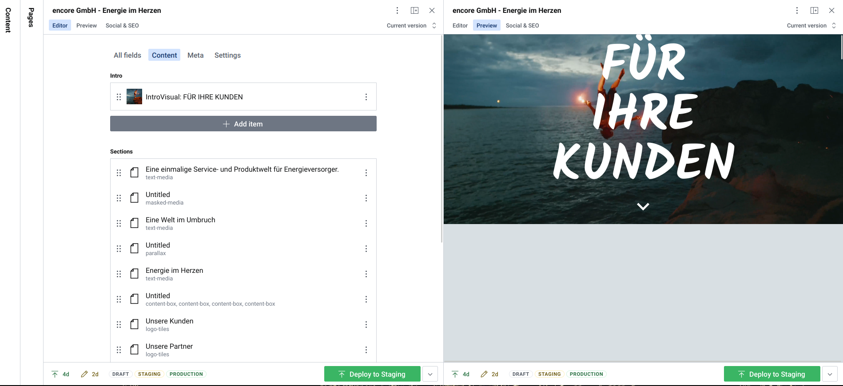Image resolution: width=843 pixels, height=386 pixels.
Task: Open Eine Welt im Umbruch section
Action: pos(180,223)
